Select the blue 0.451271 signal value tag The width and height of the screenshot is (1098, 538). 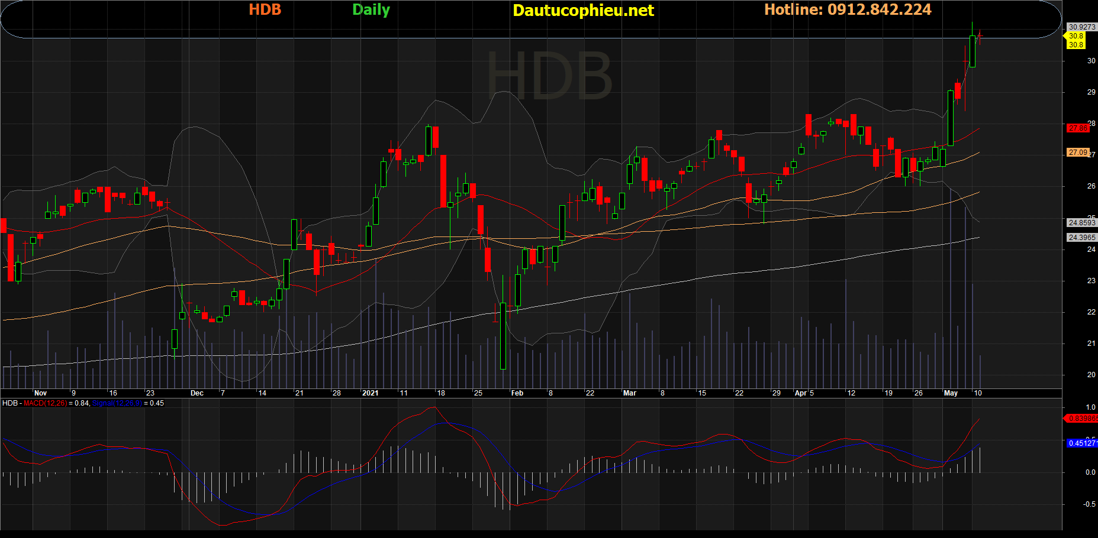pyautogui.click(x=1081, y=443)
